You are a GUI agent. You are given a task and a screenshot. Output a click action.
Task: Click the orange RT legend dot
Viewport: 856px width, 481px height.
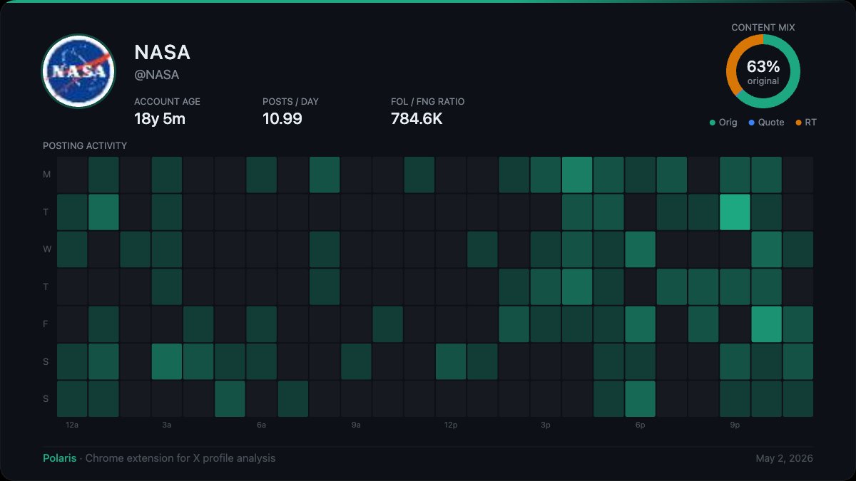pos(798,123)
